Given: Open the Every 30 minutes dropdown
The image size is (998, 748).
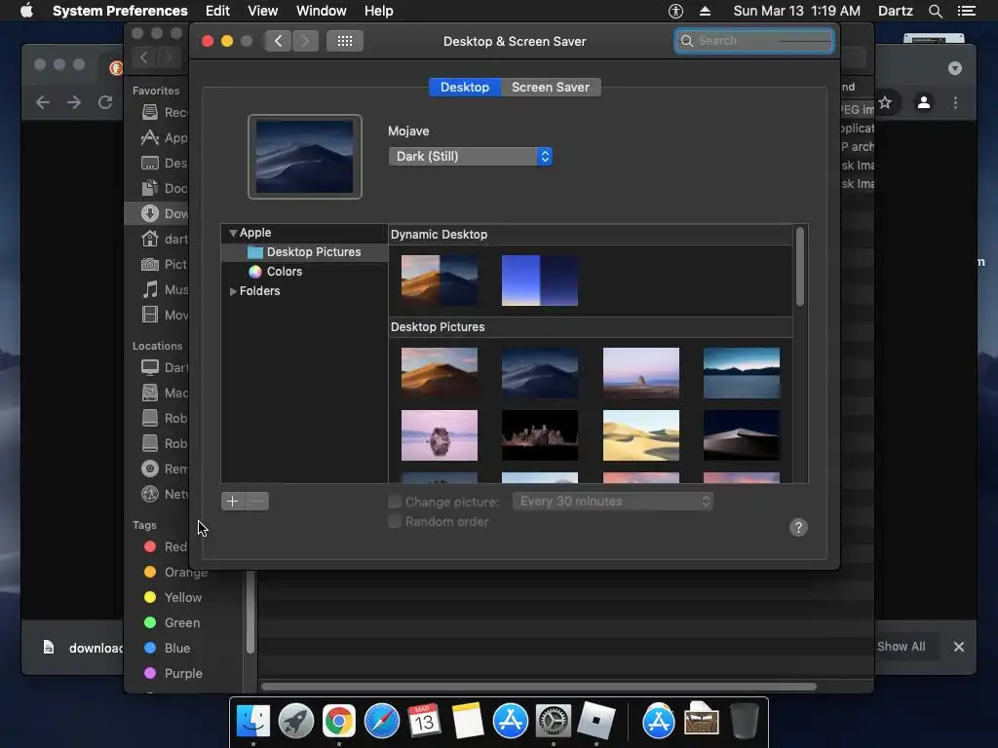Looking at the screenshot, I should pos(612,502).
